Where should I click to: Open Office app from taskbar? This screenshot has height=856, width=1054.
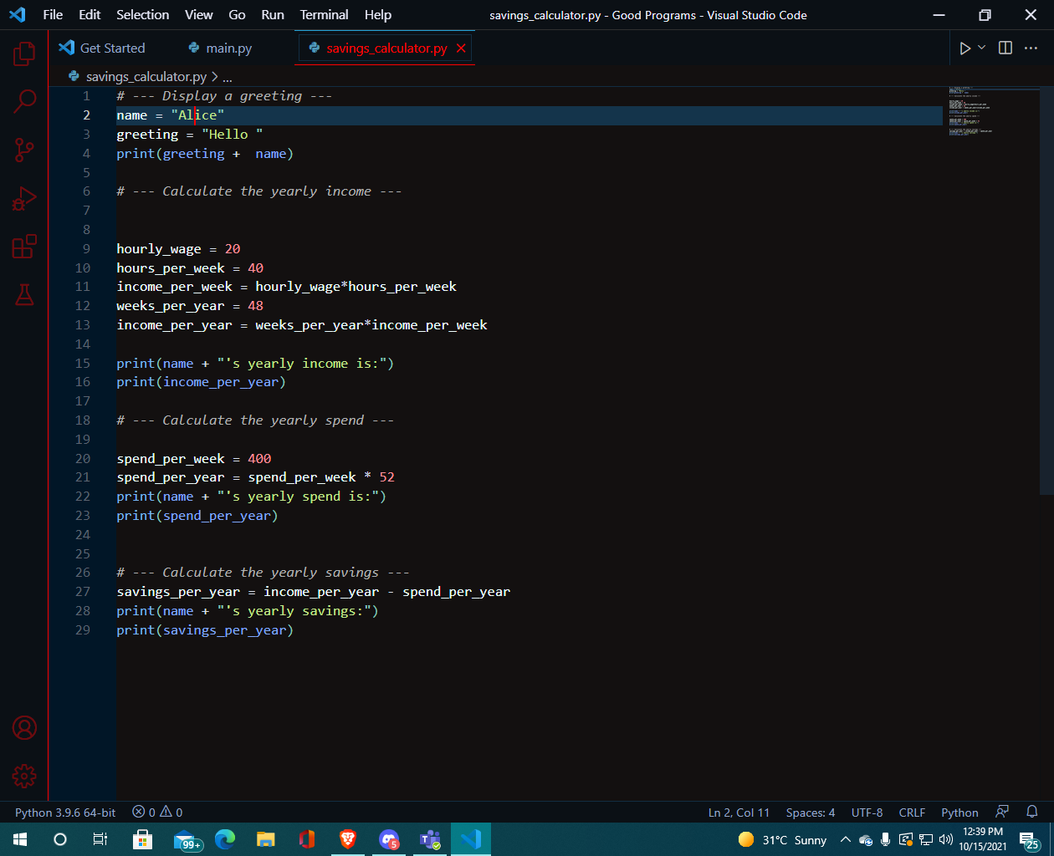tap(307, 839)
